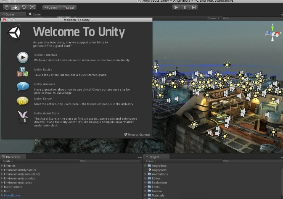Open the Unity Forum icon
The height and width of the screenshot is (199, 283).
tap(23, 101)
